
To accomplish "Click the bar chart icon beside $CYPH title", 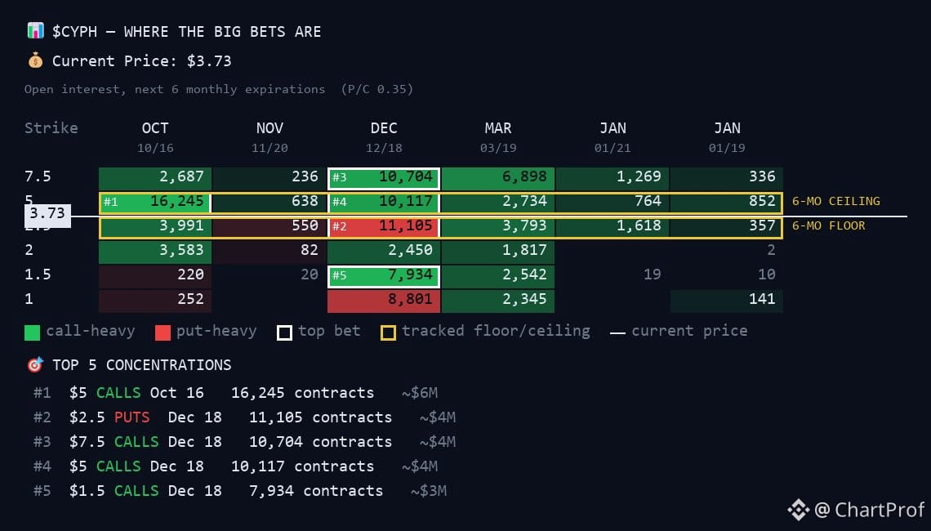I will (35, 31).
